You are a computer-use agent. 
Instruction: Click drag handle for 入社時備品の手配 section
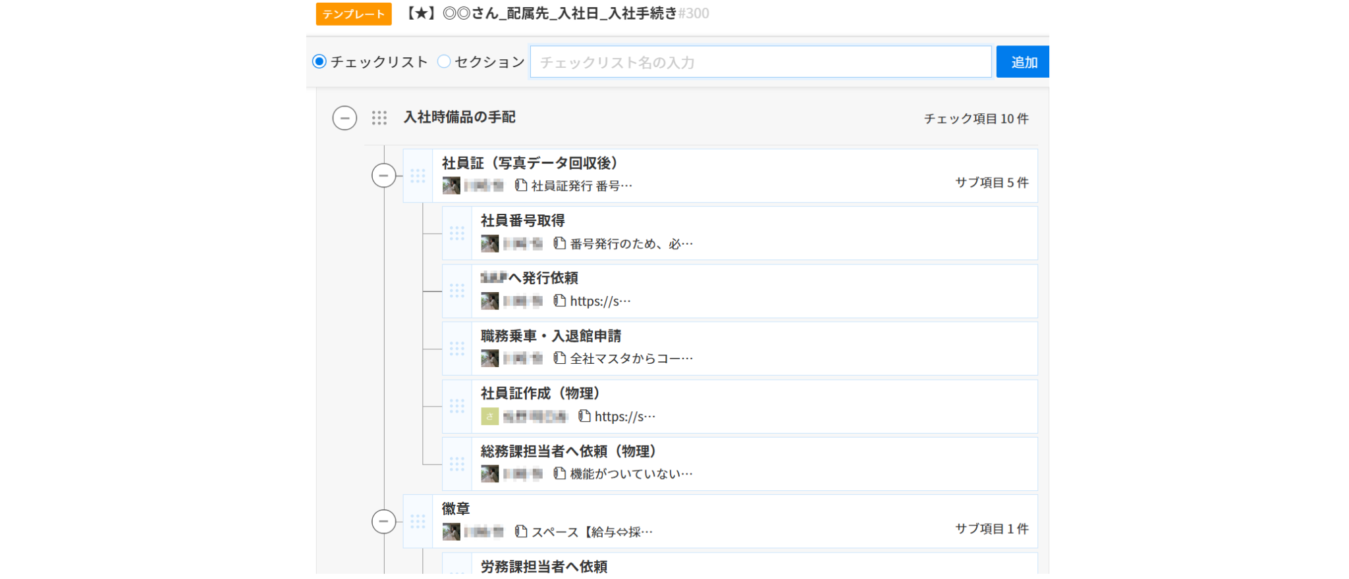coord(379,118)
